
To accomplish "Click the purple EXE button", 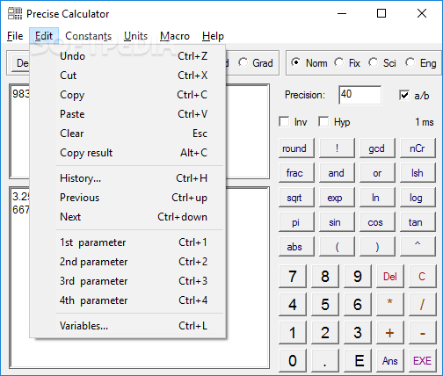I will tap(422, 360).
